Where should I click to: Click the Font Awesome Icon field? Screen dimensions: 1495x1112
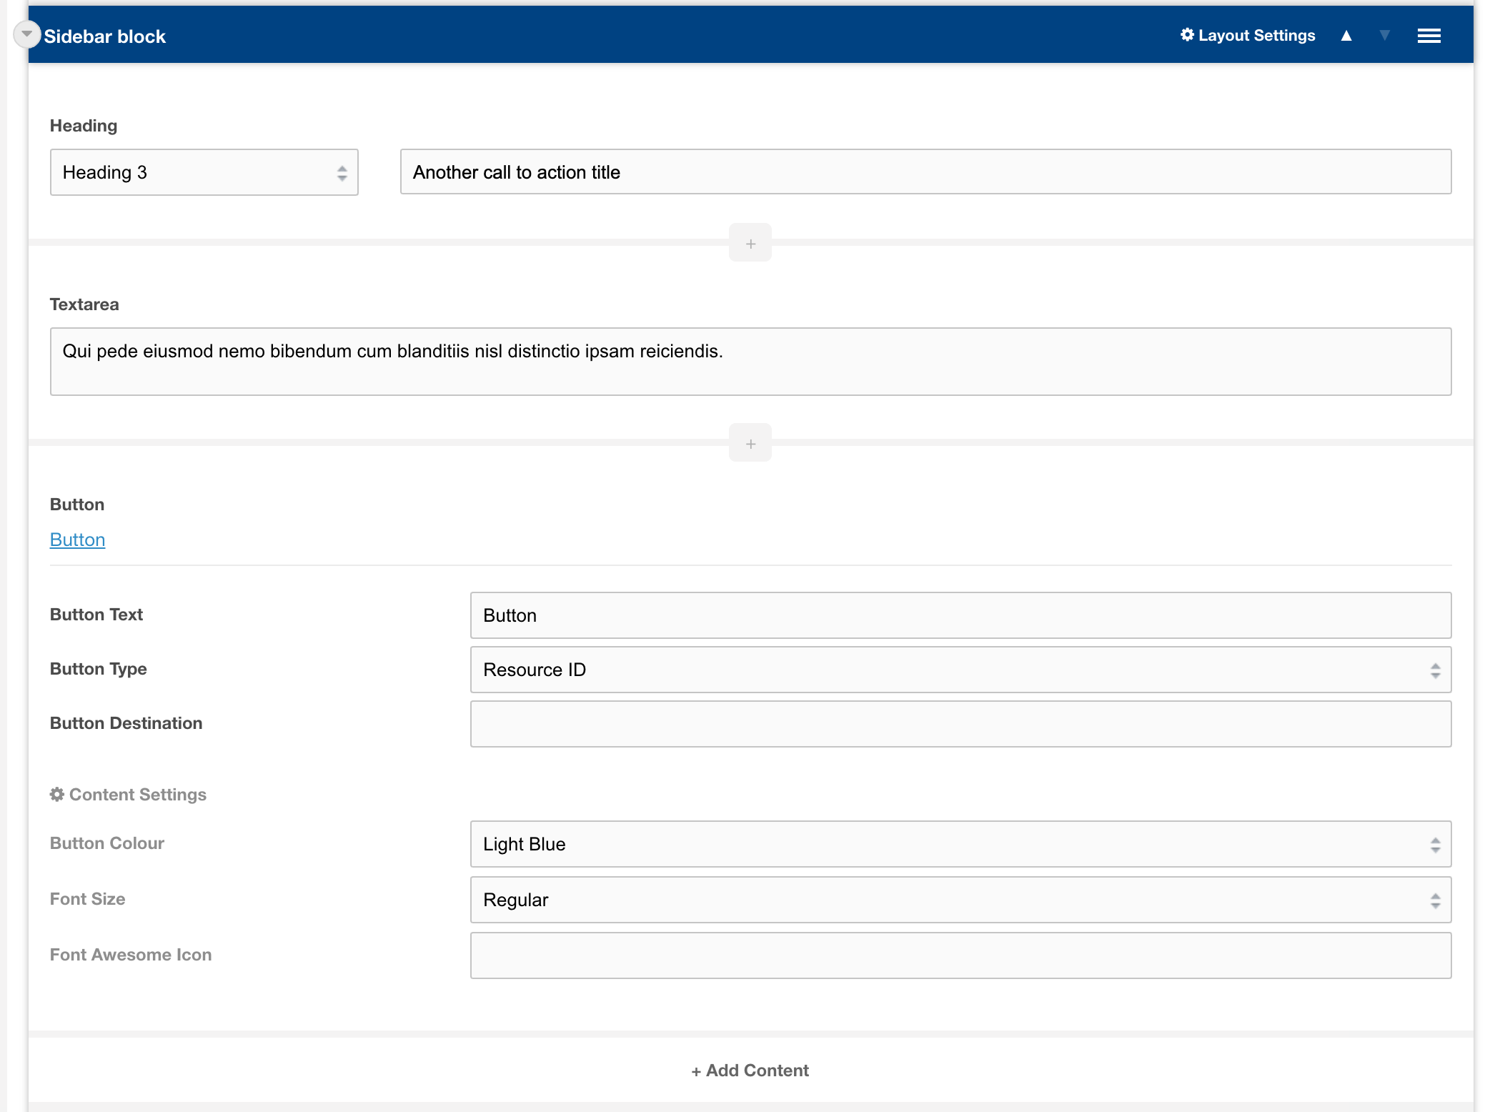[x=960, y=955]
